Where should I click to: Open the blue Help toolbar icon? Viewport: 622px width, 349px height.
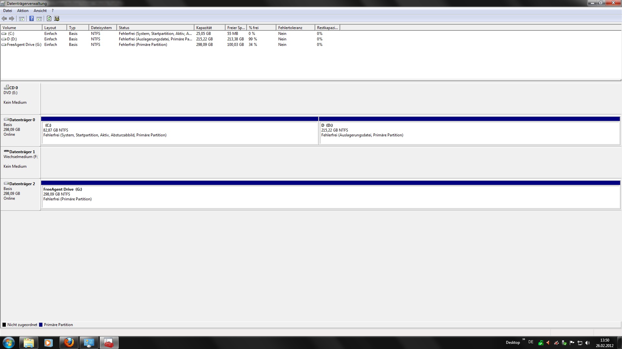point(31,19)
